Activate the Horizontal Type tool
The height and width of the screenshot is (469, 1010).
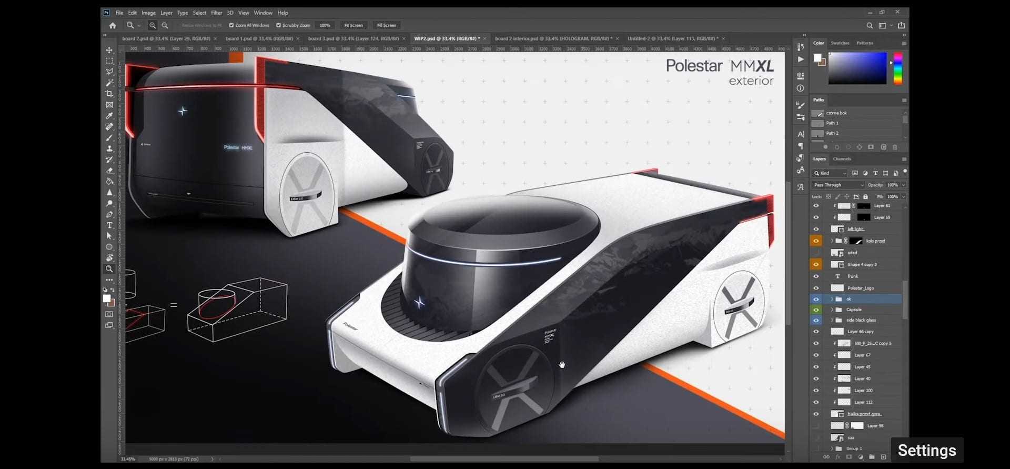(x=109, y=225)
